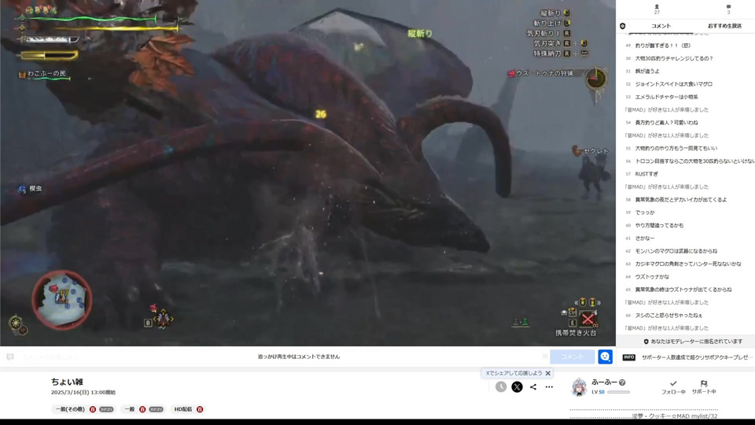
Task: Open moderator shield icon beside コメント tab
Action: [623, 26]
